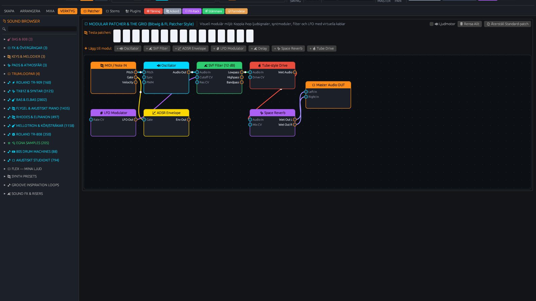This screenshot has width=536, height=301.
Task: Expand the TRUMLOOPAR category
Action: pyautogui.click(x=4, y=74)
